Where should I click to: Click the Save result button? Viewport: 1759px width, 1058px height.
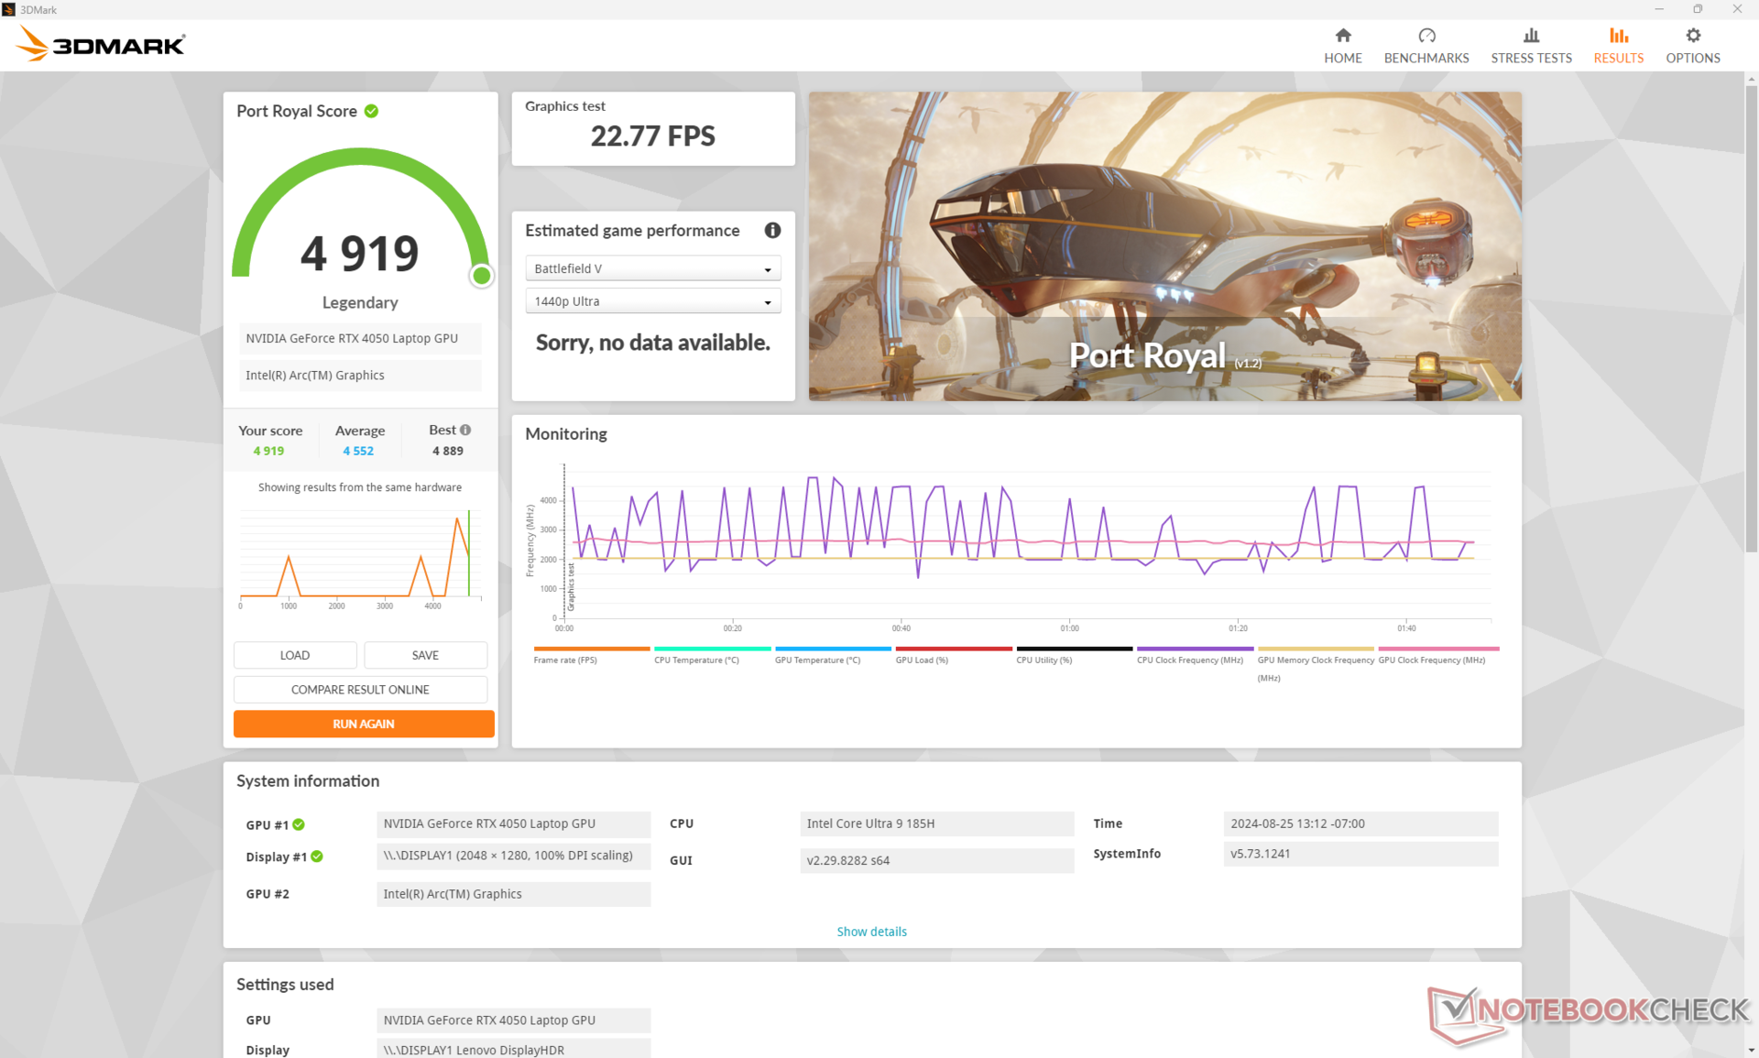point(425,655)
